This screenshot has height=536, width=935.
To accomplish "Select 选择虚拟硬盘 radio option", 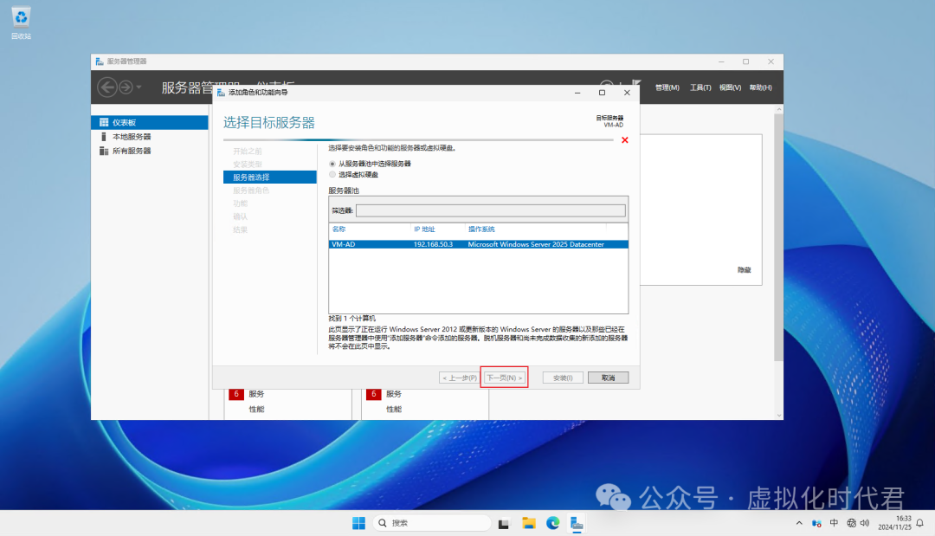I will click(x=332, y=175).
